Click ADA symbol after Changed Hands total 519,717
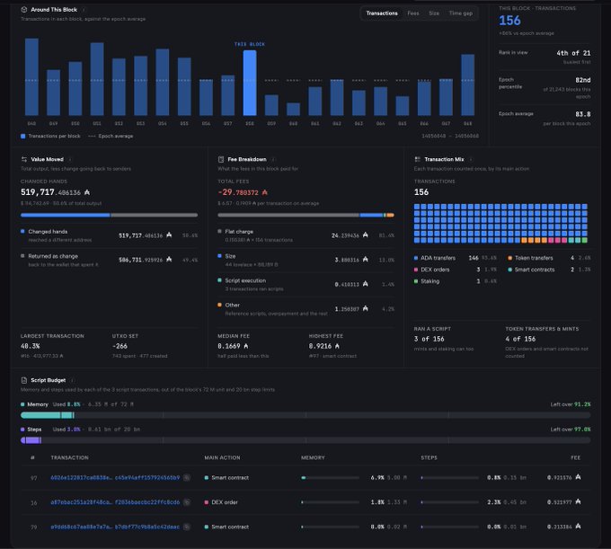 87,192
